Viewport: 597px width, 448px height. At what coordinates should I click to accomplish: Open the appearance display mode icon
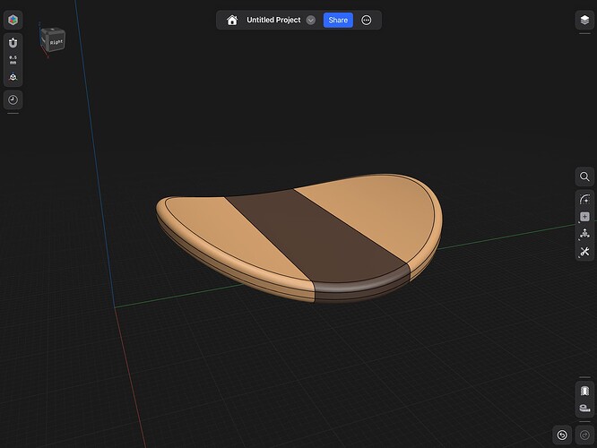coord(584,391)
